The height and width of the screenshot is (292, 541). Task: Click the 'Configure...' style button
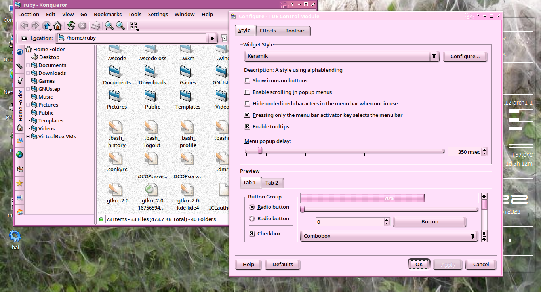465,57
